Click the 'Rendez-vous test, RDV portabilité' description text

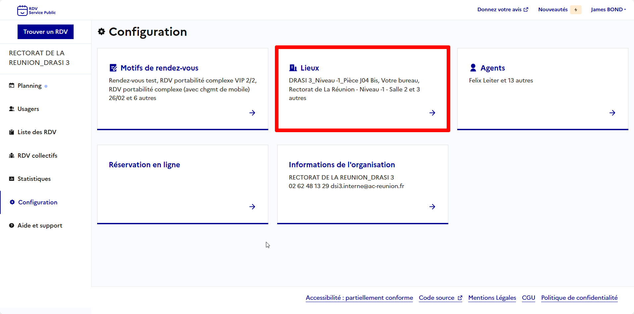(x=183, y=89)
